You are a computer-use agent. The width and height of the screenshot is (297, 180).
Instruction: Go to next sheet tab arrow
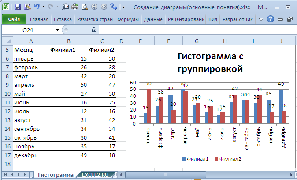click(x=19, y=175)
